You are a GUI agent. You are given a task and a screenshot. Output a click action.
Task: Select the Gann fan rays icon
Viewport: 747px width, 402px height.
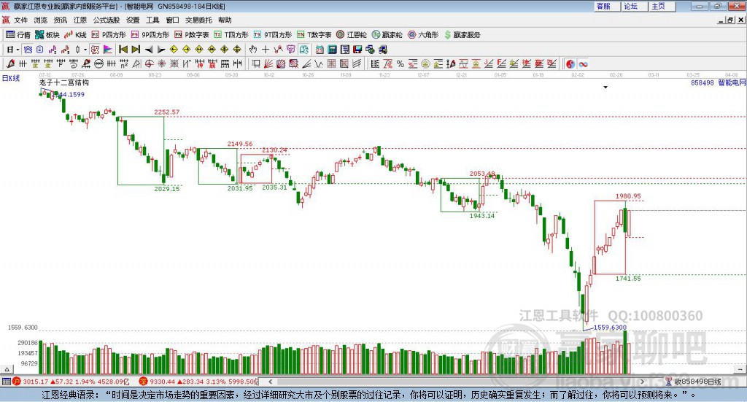[268, 63]
